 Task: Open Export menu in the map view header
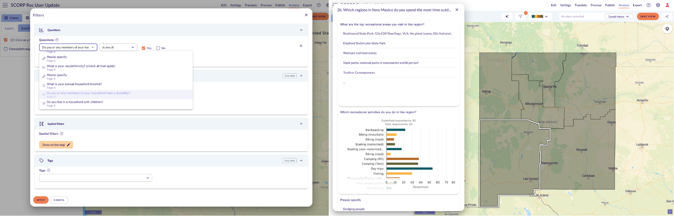637,5
